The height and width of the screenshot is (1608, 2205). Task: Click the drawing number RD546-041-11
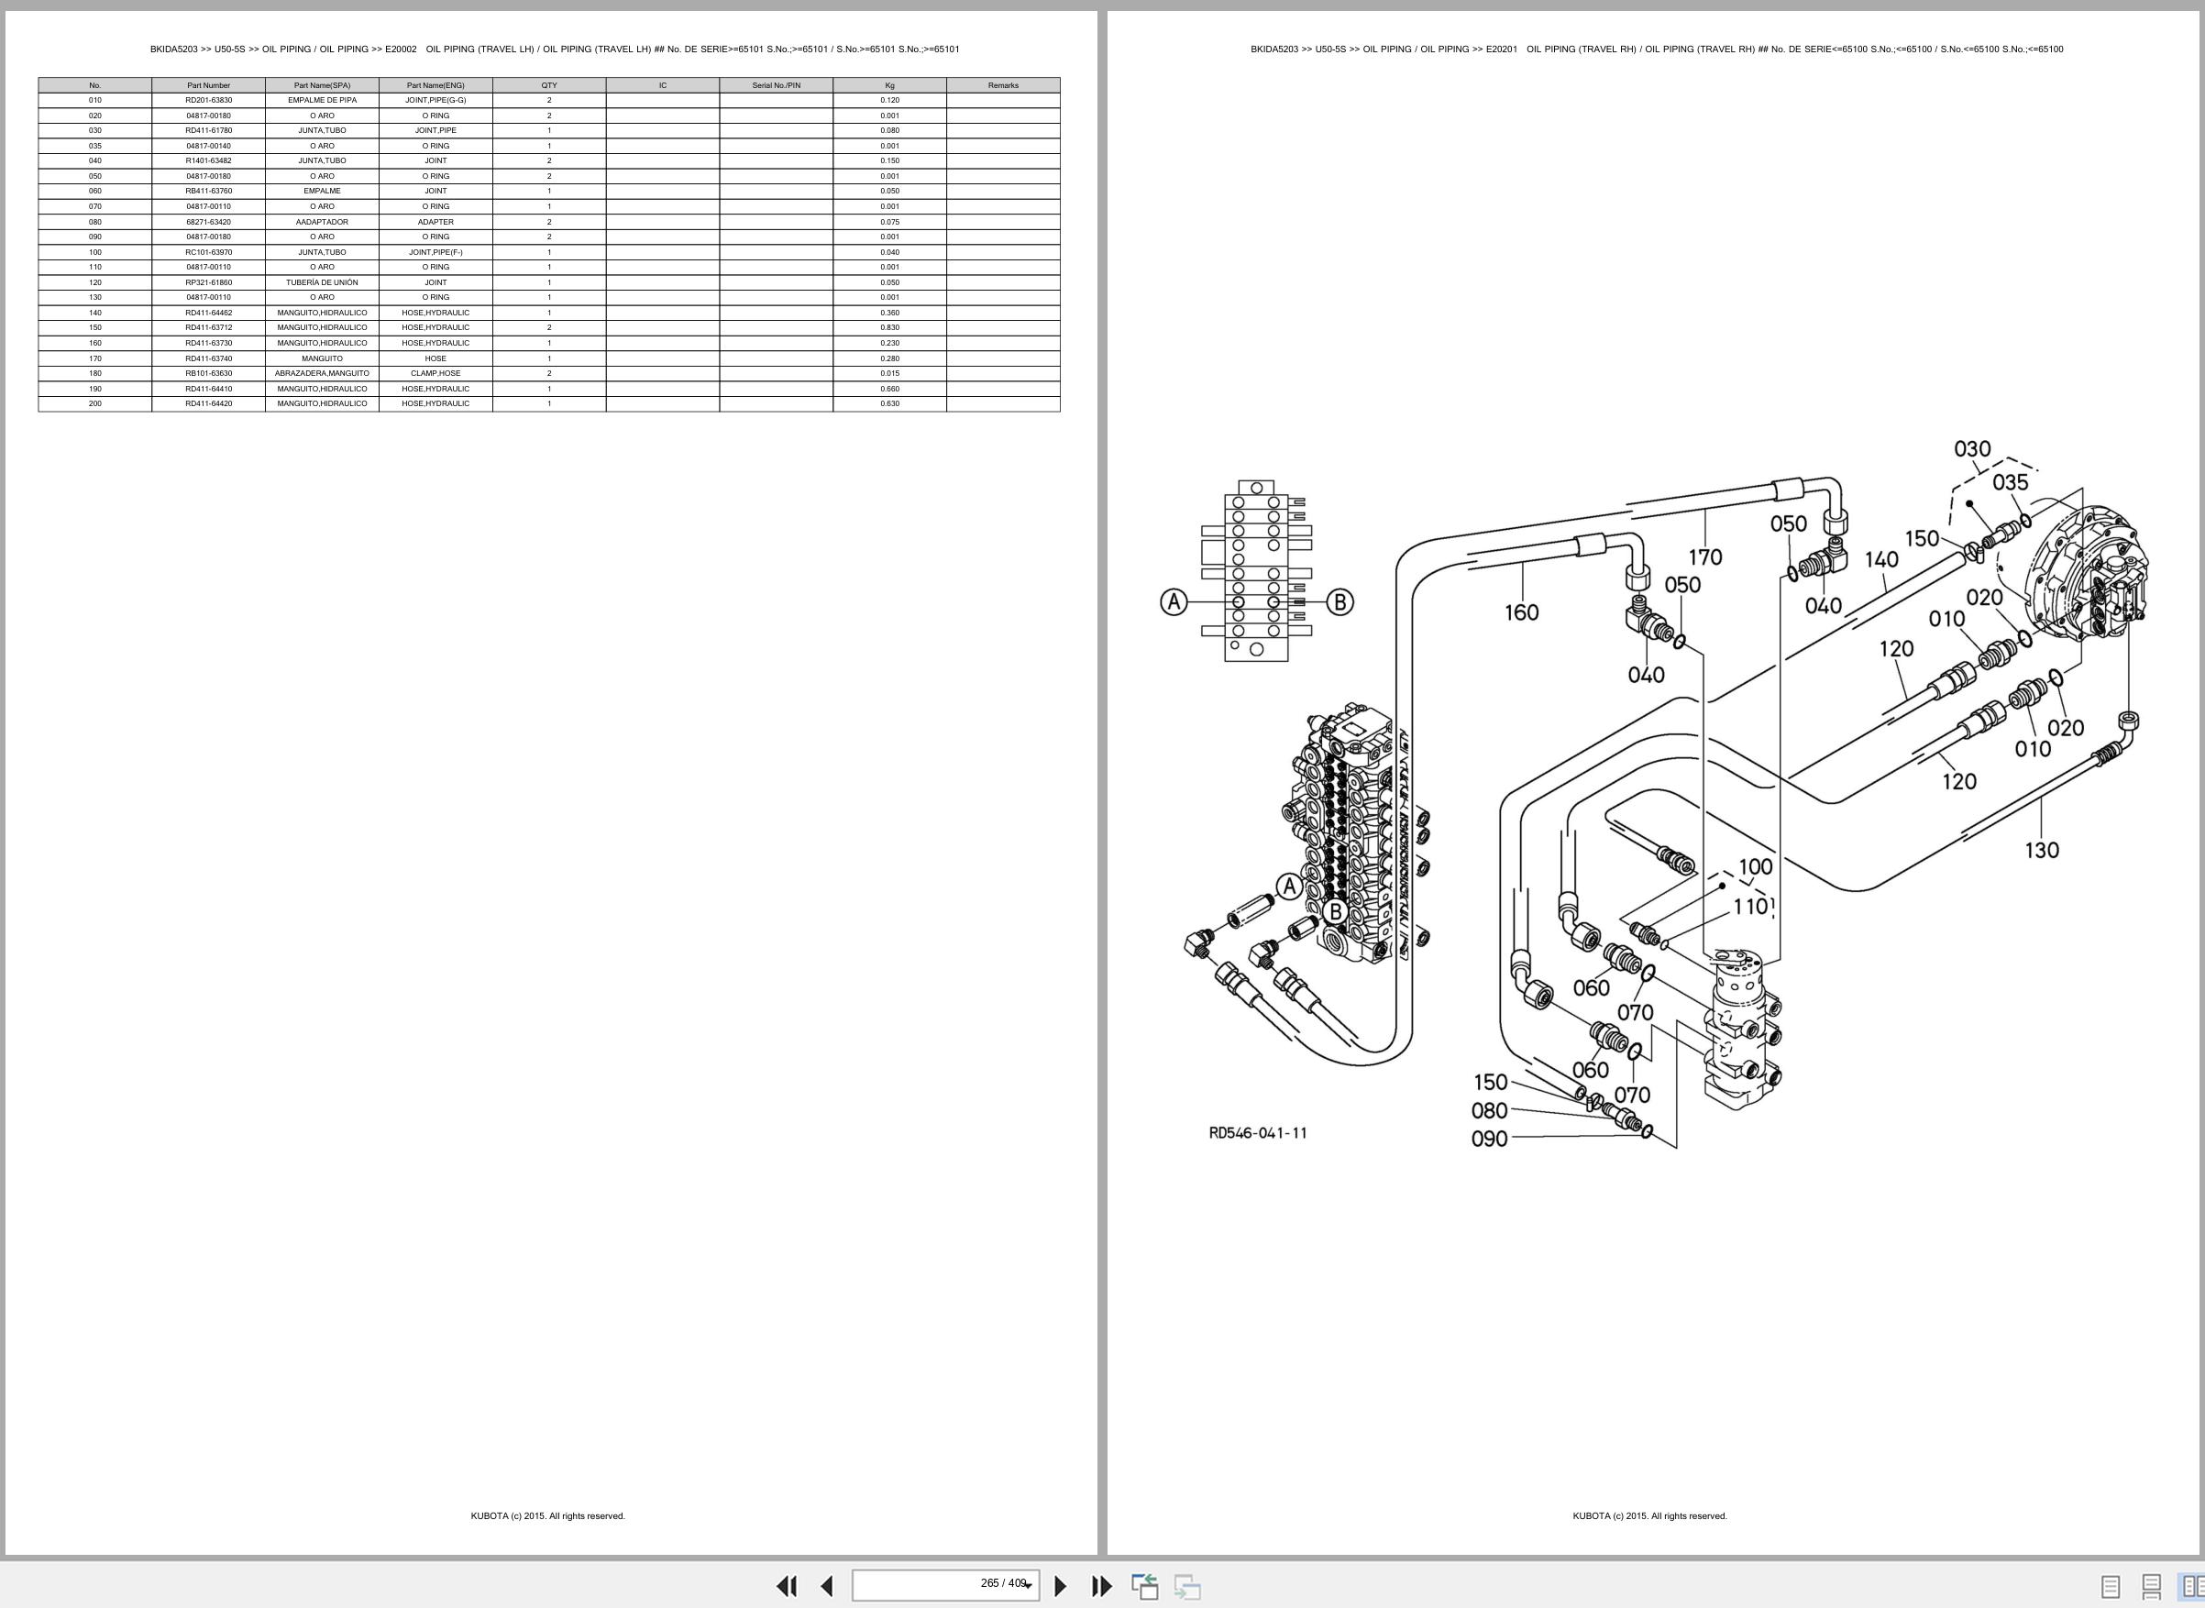[x=1258, y=1133]
